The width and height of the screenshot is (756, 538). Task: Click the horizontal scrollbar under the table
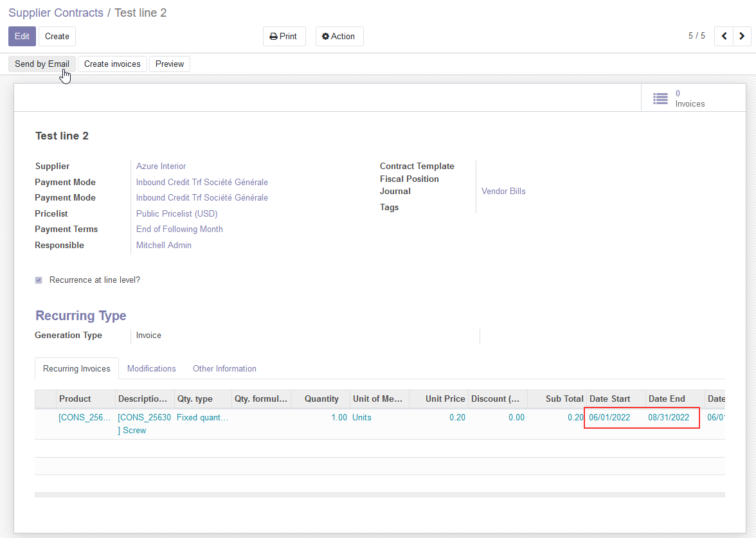380,495
